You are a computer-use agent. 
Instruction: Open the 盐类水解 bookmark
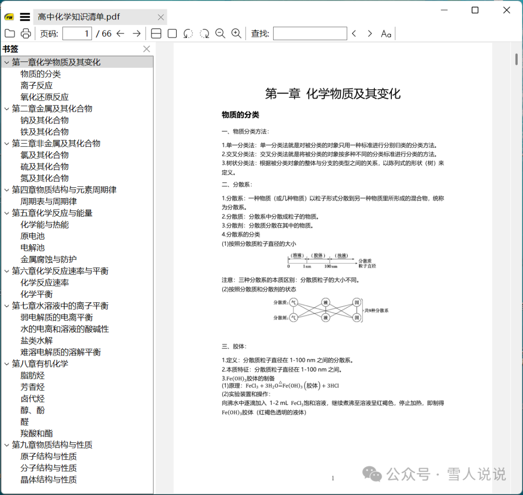[36, 340]
